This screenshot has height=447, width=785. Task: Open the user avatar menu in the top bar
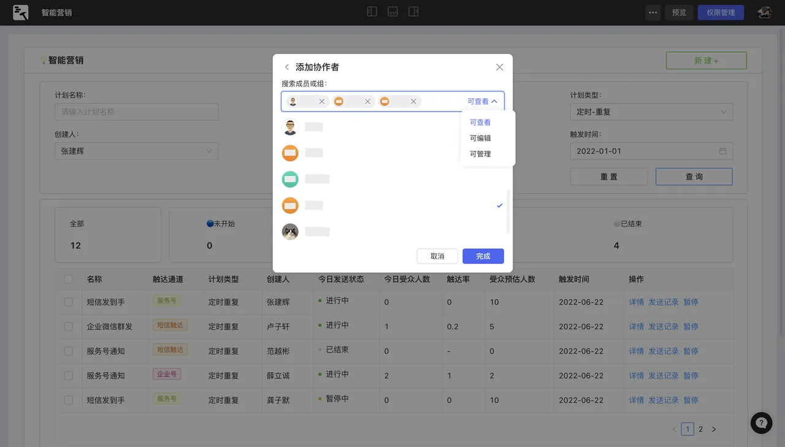[x=764, y=12]
